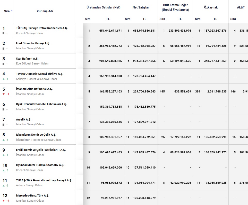Viewport: 248px width, 205px height.
Task: Click the value 133.336.266.536 in Arçelik row
Action: 110,122
